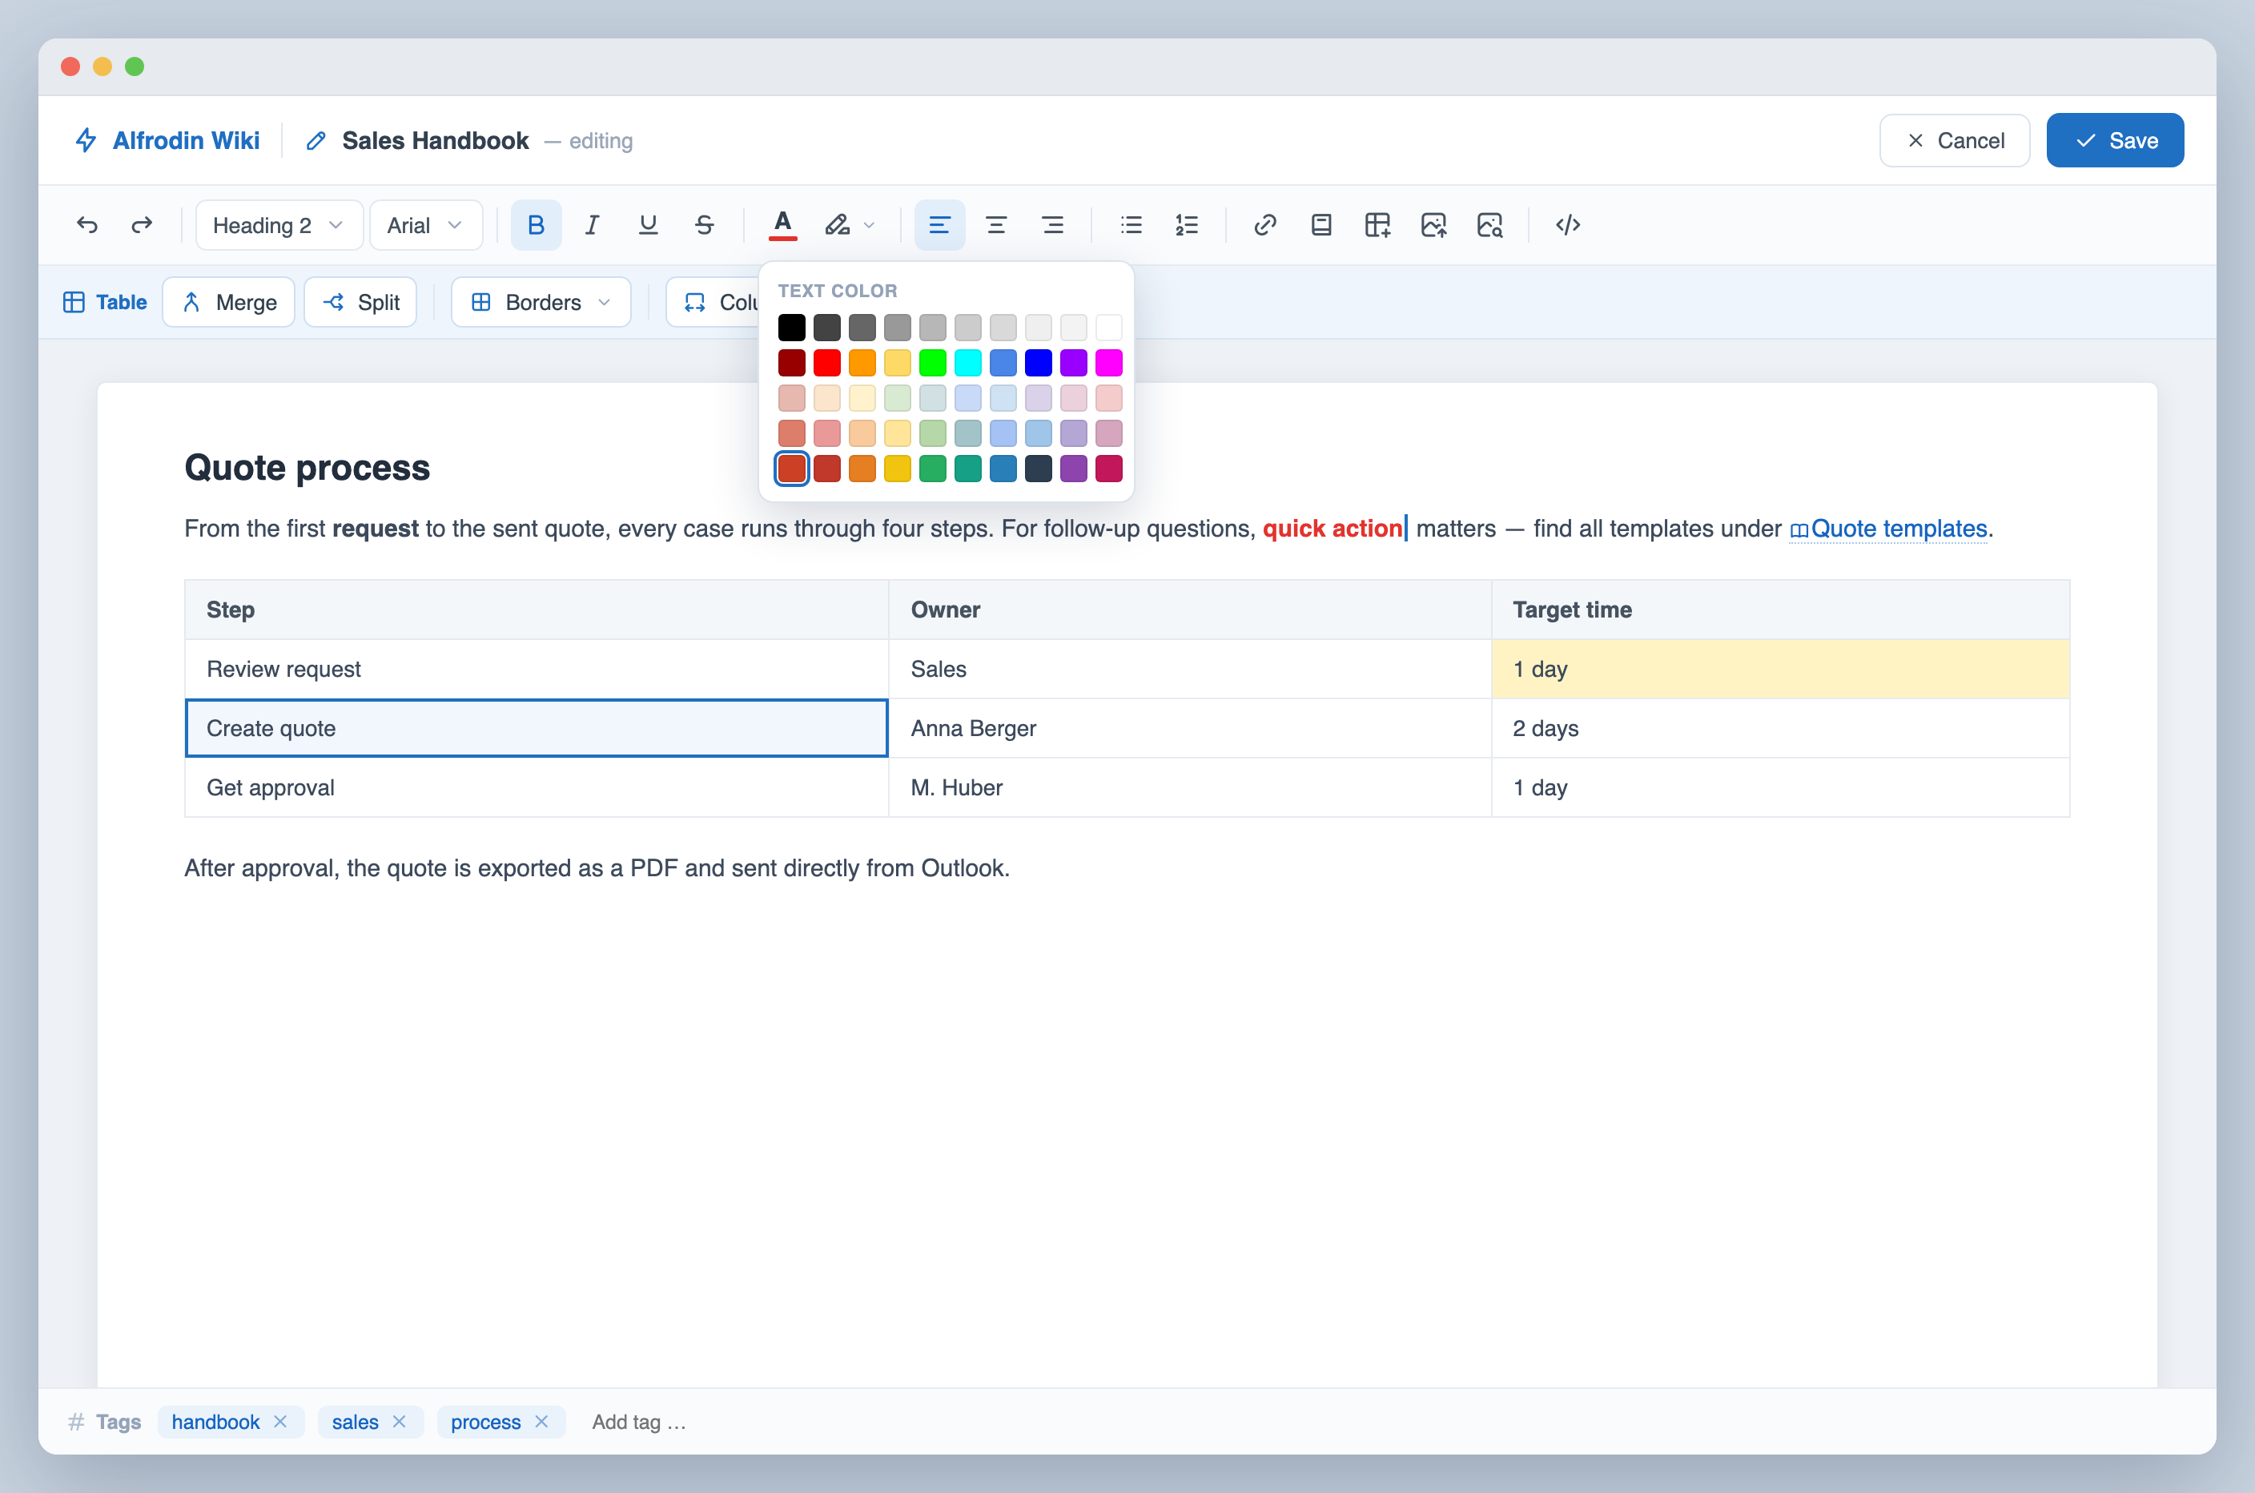Image resolution: width=2255 pixels, height=1493 pixels.
Task: Click the Split cell button
Action: tap(361, 302)
